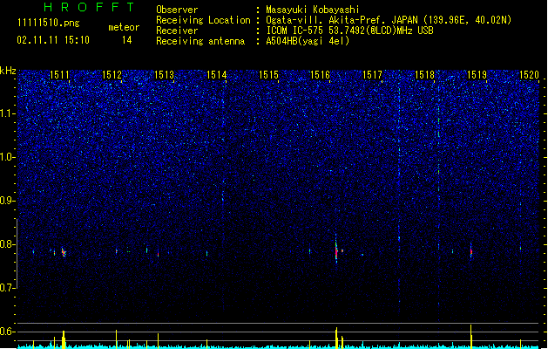Click the date stamp 02.11.11 15:10

(53, 40)
